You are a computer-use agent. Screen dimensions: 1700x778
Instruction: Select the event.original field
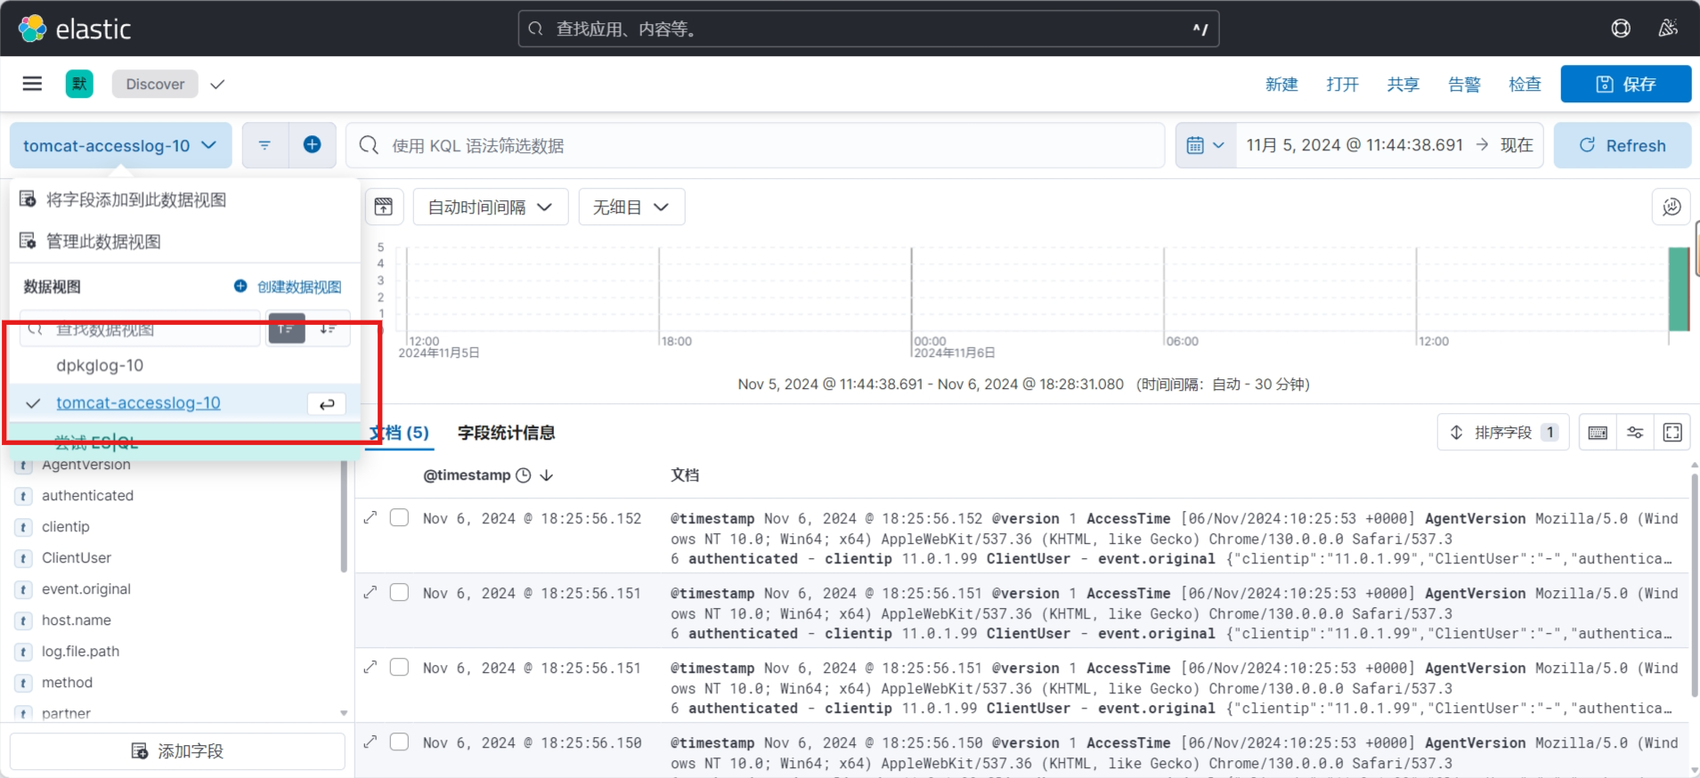pyautogui.click(x=85, y=589)
